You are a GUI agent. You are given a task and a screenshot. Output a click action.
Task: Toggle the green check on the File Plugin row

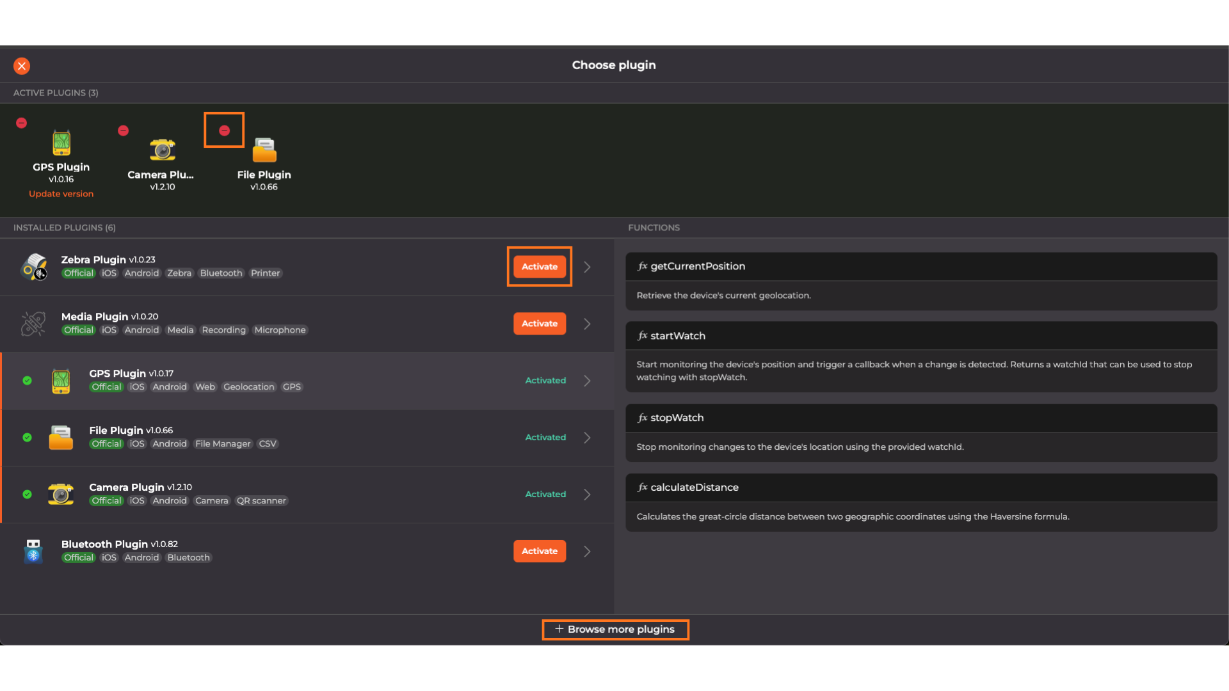(27, 438)
